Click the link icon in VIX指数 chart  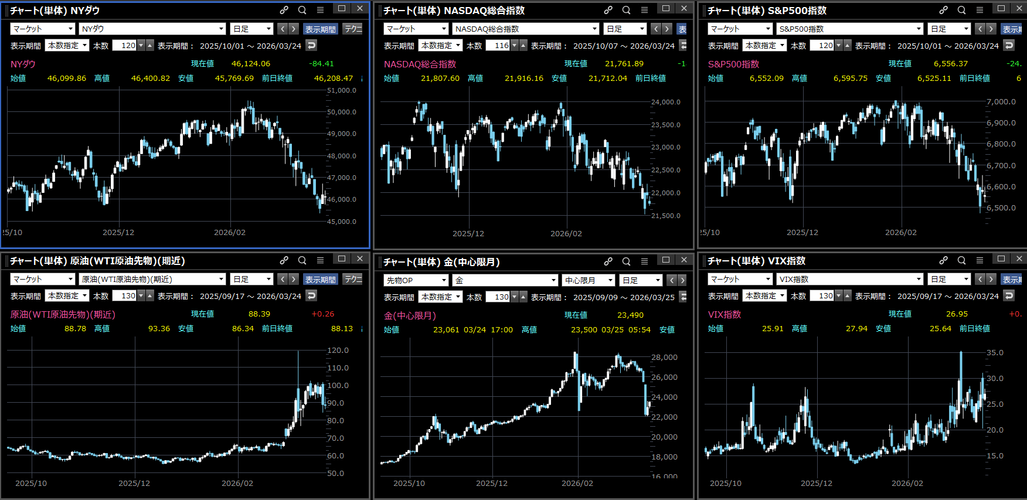pyautogui.click(x=943, y=260)
